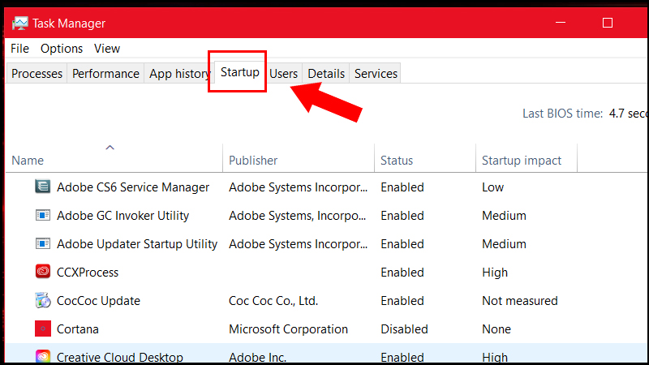Image resolution: width=649 pixels, height=365 pixels.
Task: Open the File menu
Action: tap(20, 49)
